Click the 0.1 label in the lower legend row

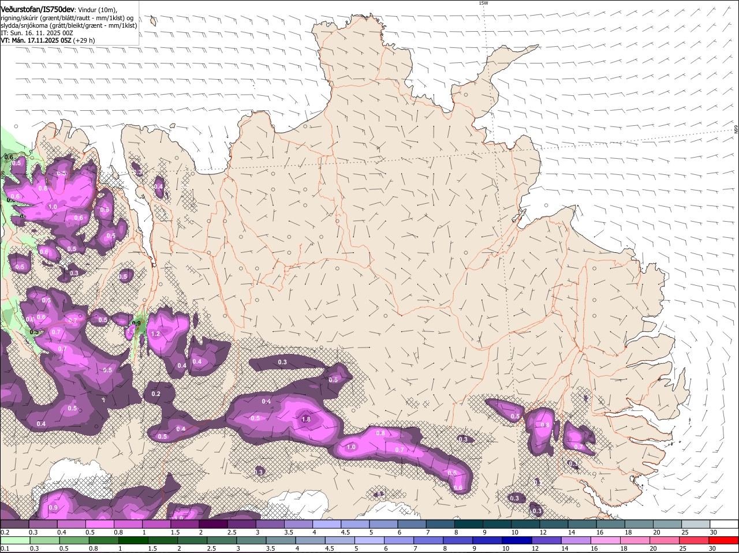[5, 548]
